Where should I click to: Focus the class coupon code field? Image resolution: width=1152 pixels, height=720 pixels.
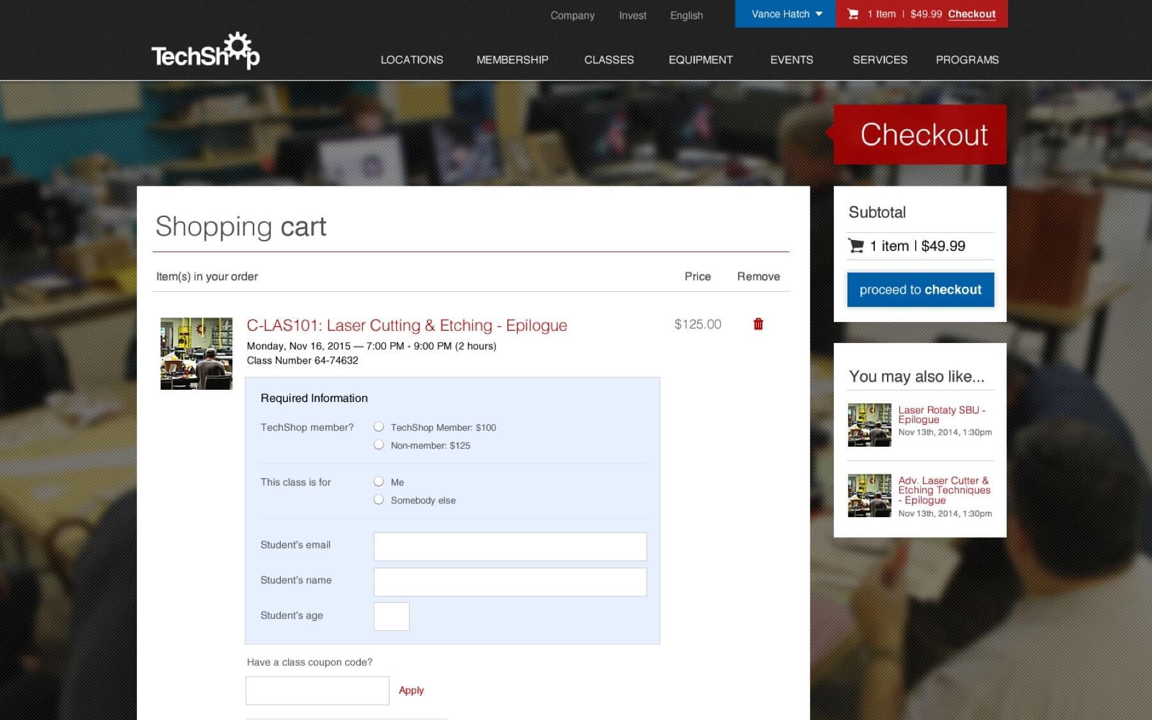(317, 691)
